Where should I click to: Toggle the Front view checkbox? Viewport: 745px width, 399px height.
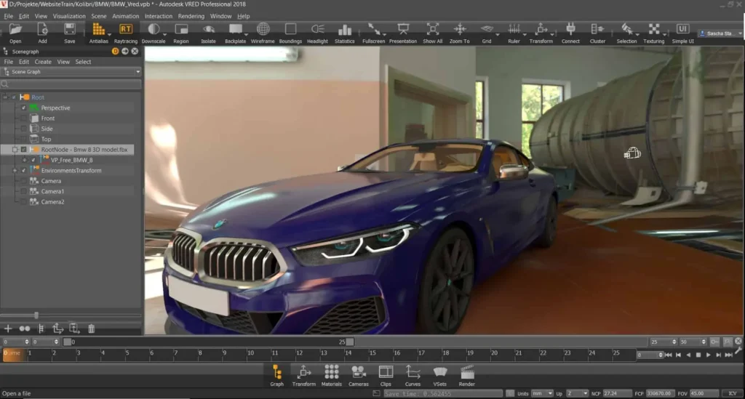(23, 118)
